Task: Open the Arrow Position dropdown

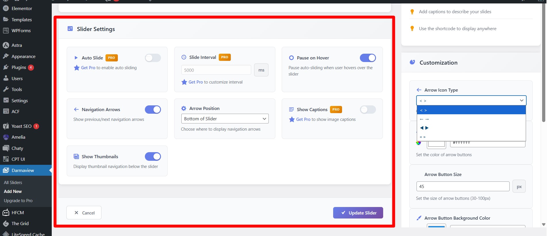Action: point(225,119)
